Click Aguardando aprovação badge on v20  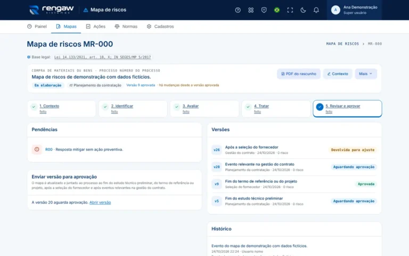click(x=354, y=167)
